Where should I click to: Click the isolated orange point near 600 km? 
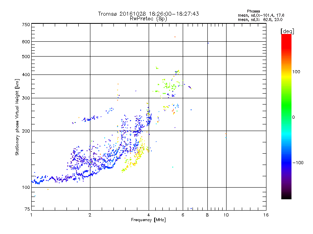pyautogui.click(x=175, y=37)
